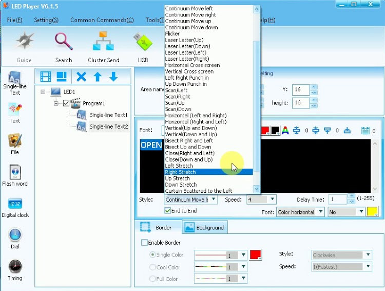This screenshot has width=385, height=291.
Task: Click the Search magnifier icon
Action: (x=64, y=42)
